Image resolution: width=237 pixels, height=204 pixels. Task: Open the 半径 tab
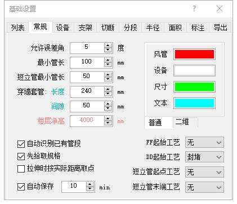click(x=153, y=28)
